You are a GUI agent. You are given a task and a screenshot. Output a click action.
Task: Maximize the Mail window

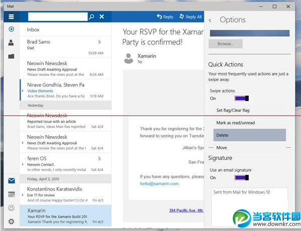coord(274,6)
